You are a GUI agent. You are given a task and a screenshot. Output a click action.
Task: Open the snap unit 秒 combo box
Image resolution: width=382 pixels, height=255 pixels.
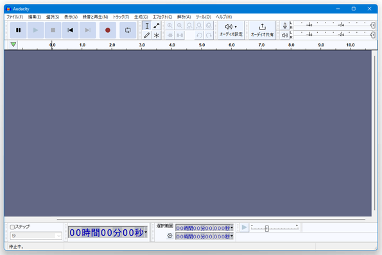pyautogui.click(x=36, y=236)
